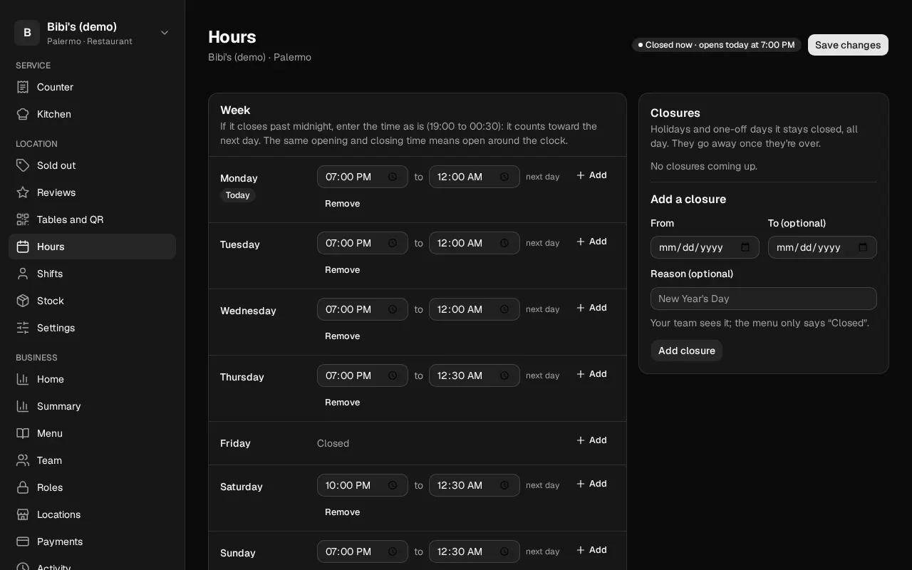Open the Counter page via its receipt icon
This screenshot has height=570, width=912.
23,87
